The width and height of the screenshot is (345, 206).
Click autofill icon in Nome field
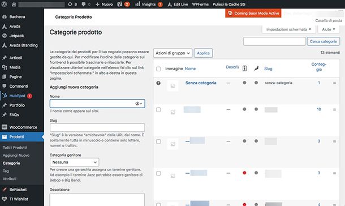pos(139,104)
